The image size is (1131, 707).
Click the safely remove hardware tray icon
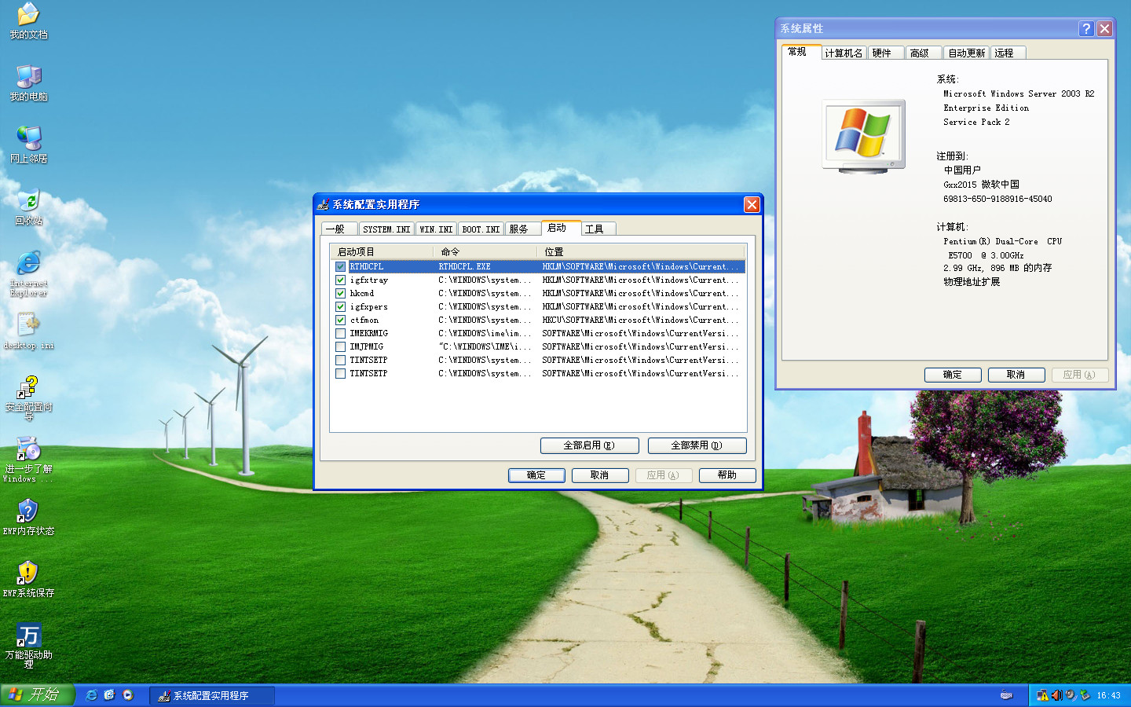[1085, 695]
